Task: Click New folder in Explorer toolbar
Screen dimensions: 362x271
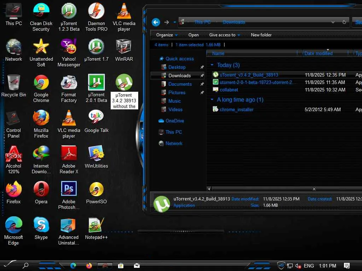Action: click(261, 35)
